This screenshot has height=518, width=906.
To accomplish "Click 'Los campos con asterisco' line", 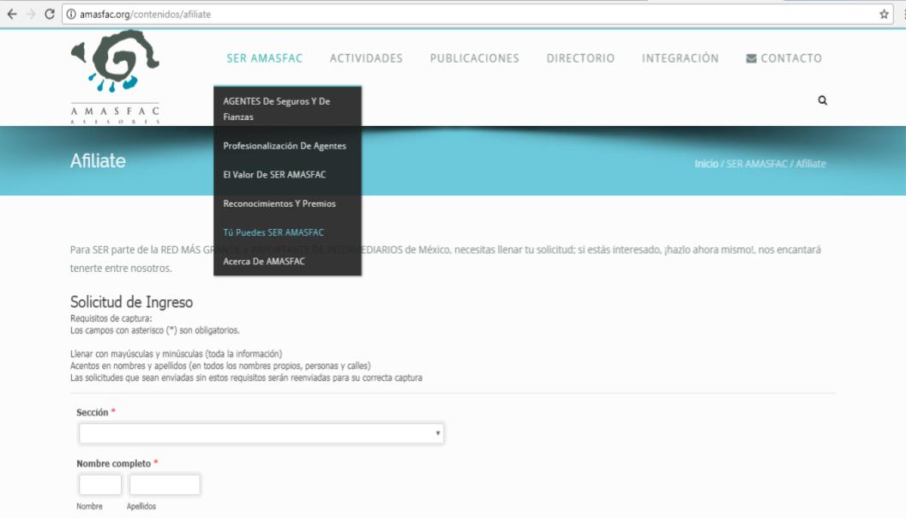I will pos(155,331).
